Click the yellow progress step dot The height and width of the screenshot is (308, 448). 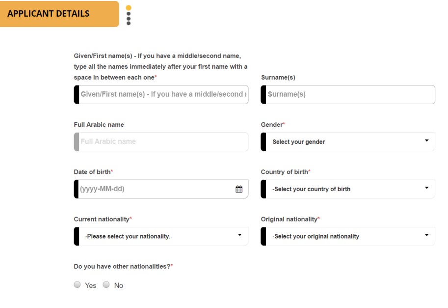pos(129,8)
